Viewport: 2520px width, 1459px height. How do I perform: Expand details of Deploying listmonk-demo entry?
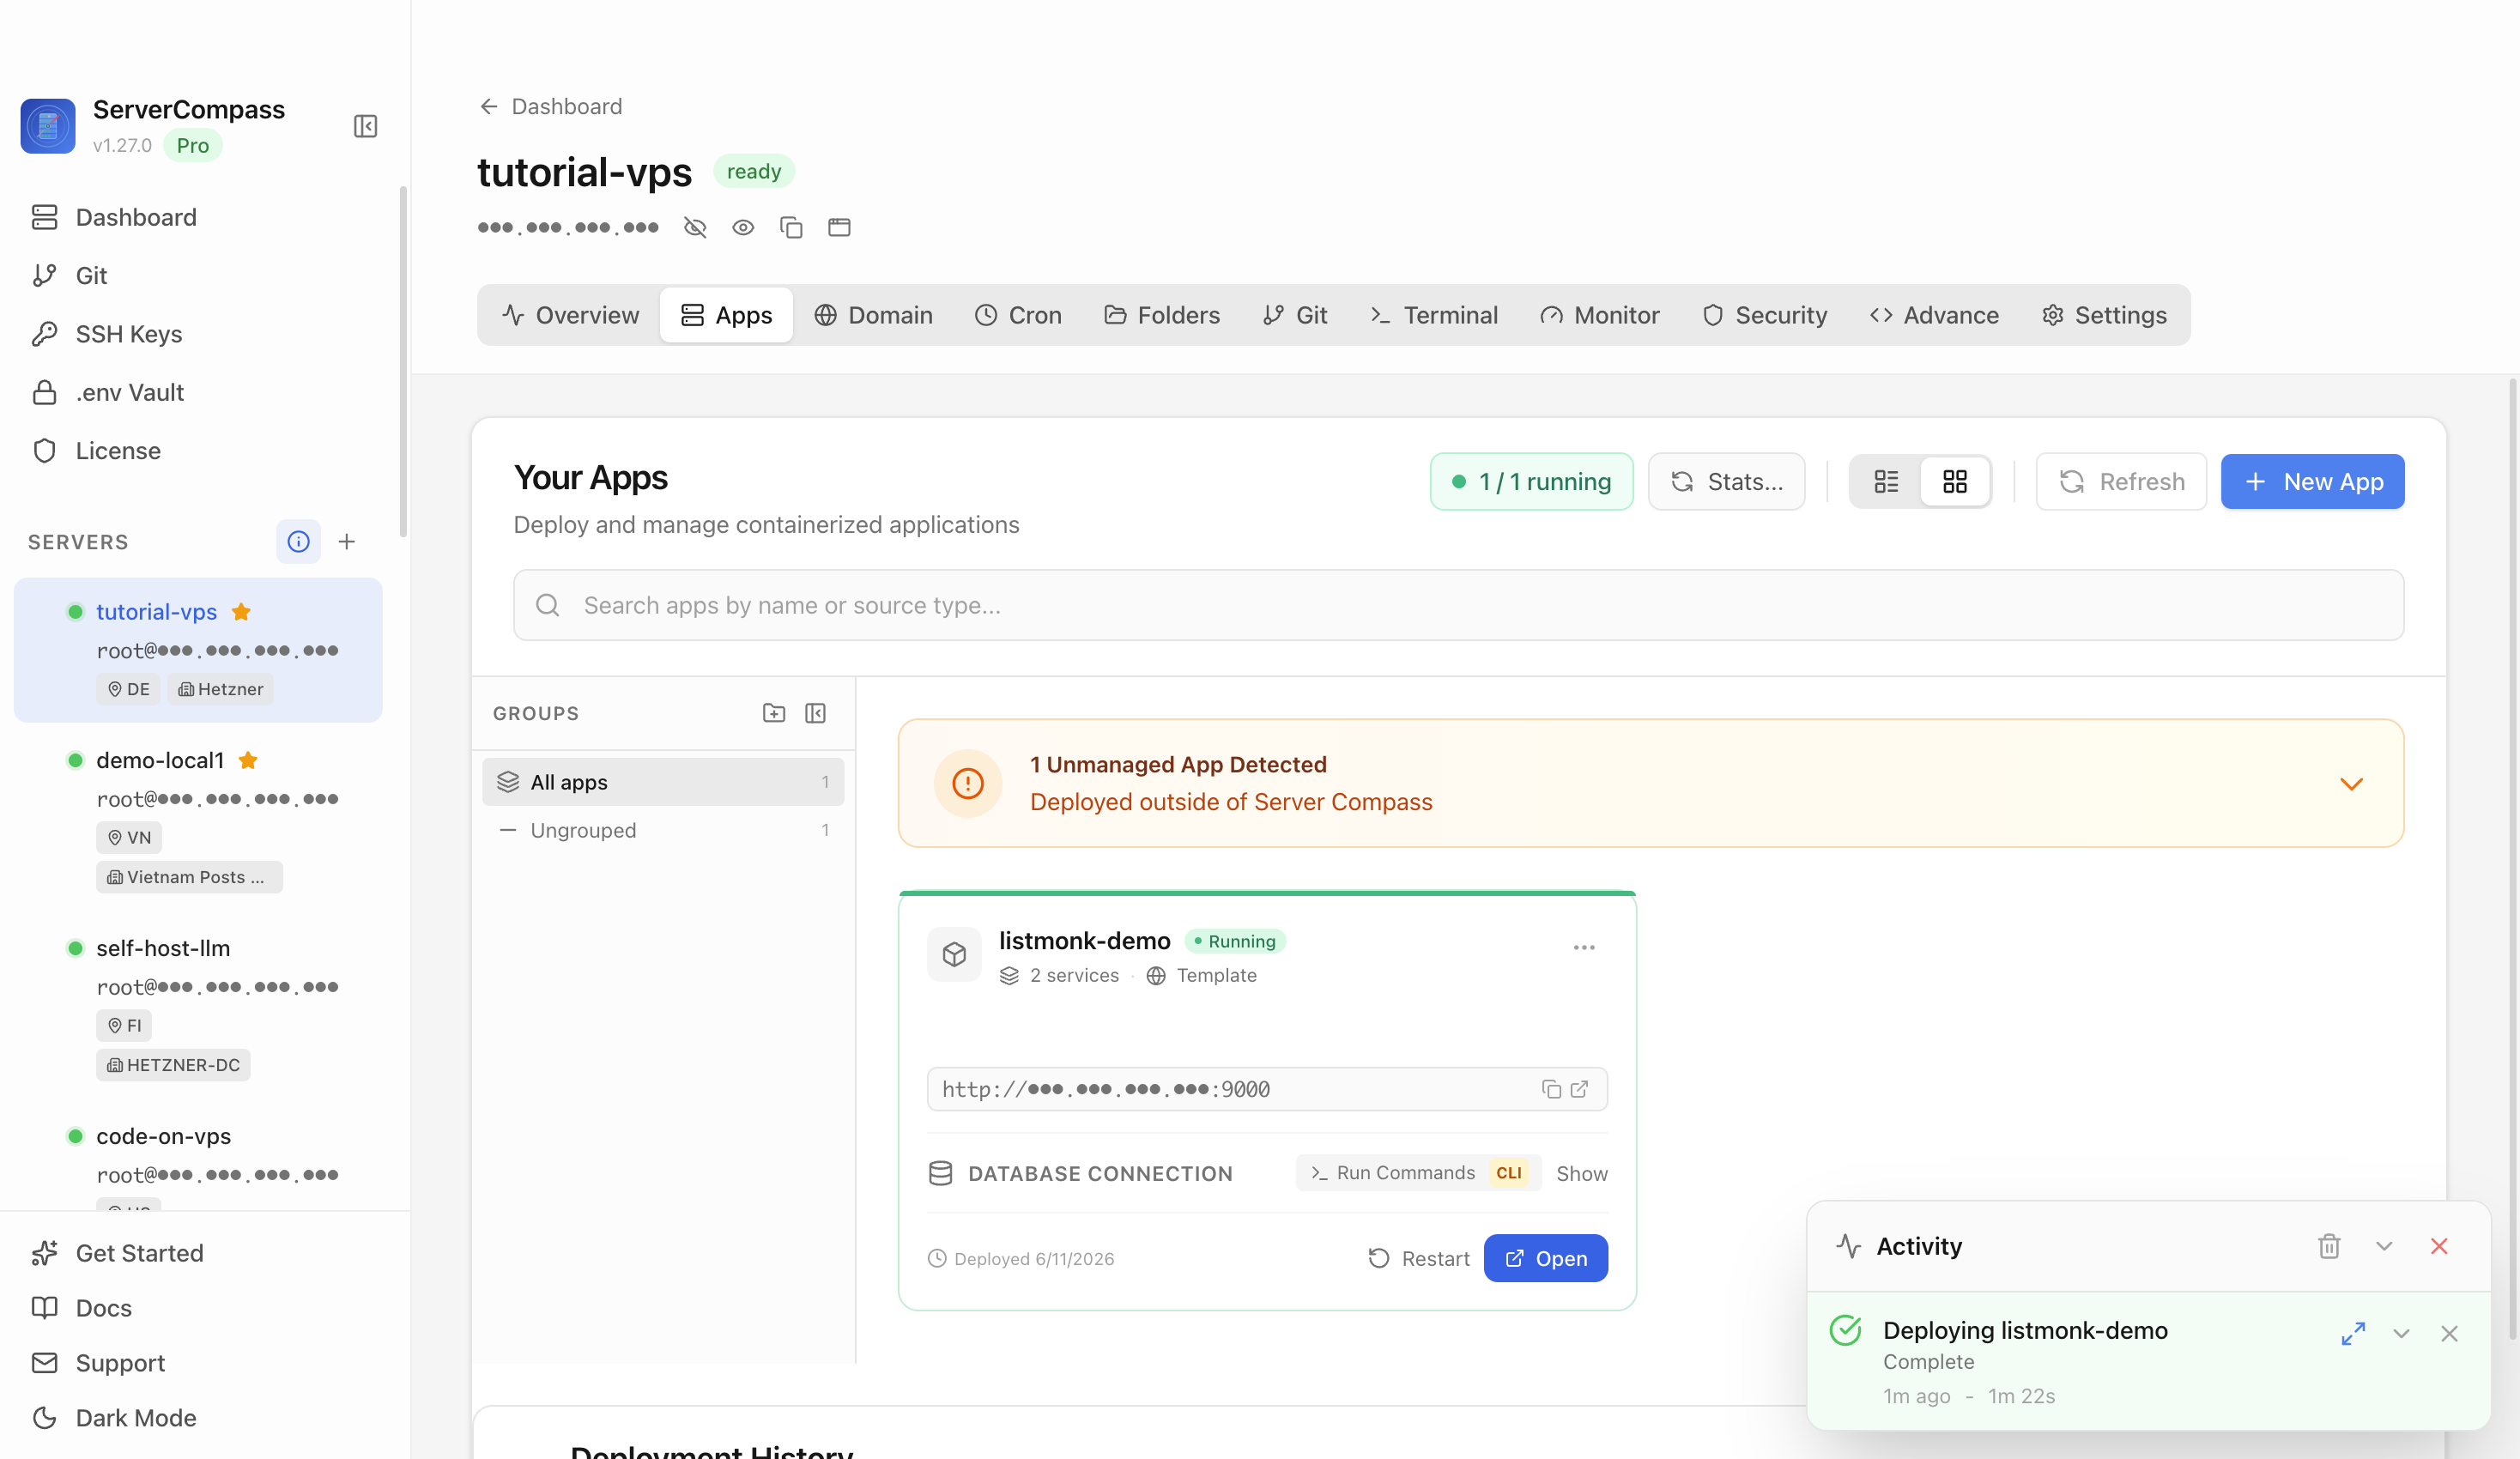coord(2401,1333)
